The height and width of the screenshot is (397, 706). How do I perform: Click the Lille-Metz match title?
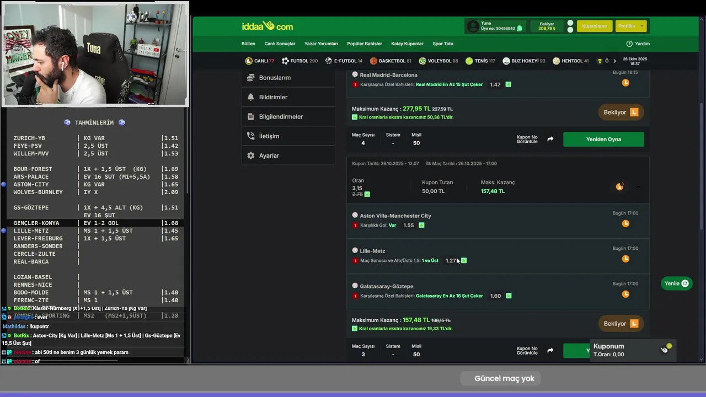point(372,251)
